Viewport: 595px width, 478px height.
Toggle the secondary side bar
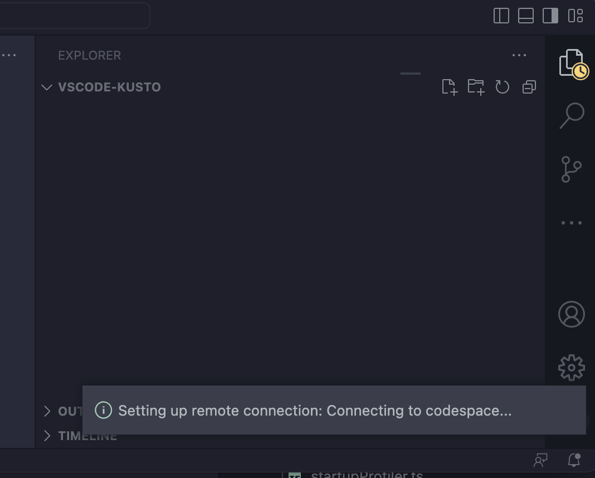pyautogui.click(x=550, y=16)
